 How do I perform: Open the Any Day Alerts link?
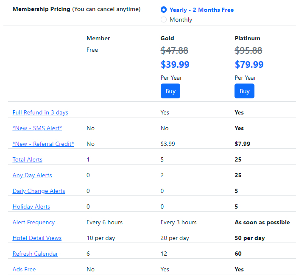(x=32, y=175)
